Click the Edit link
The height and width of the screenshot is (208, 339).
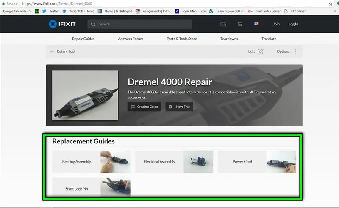pyautogui.click(x=251, y=51)
